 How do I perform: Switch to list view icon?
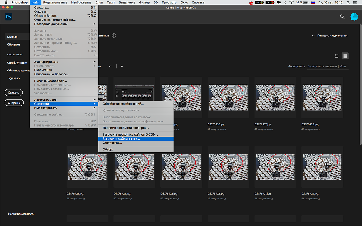pos(337,56)
